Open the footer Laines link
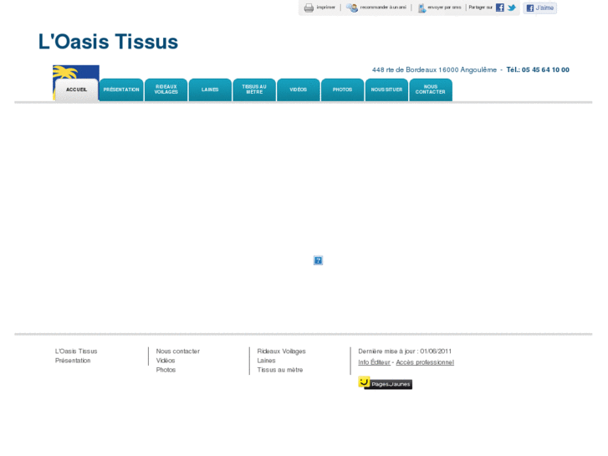The width and height of the screenshot is (608, 456). pos(267,361)
